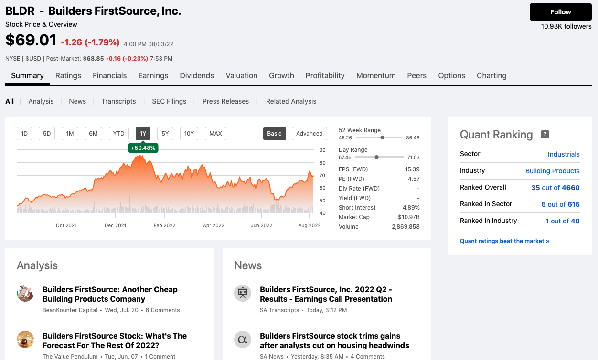598x360 pixels.
Task: Open Another Cheap Building Products Company article
Action: (x=110, y=294)
